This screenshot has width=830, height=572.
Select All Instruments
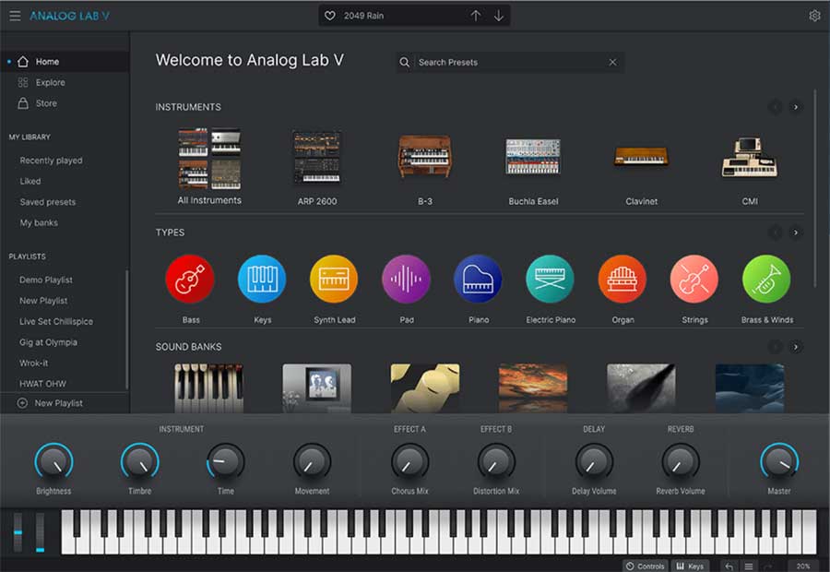pyautogui.click(x=209, y=166)
